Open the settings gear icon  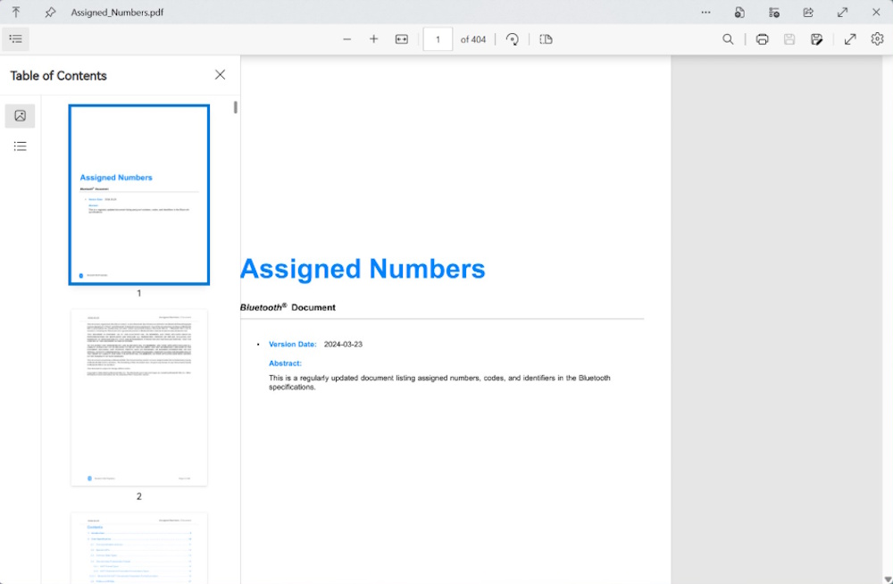[877, 38]
